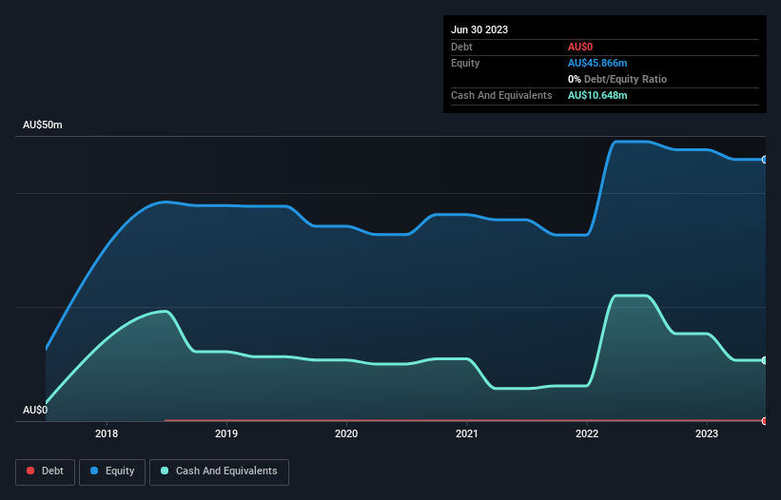
Task: Click the AU$0 y-axis label
Action: [35, 410]
